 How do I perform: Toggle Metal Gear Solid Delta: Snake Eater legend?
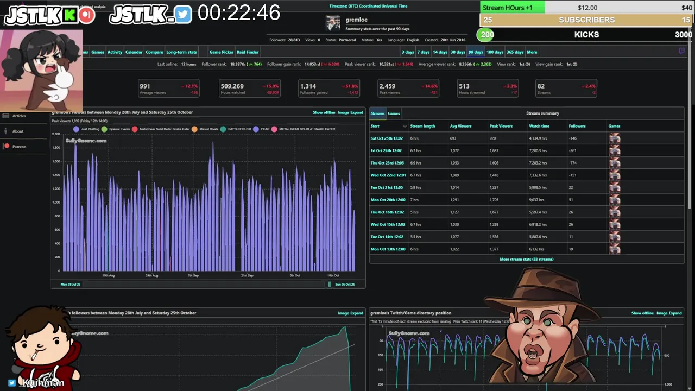[161, 129]
